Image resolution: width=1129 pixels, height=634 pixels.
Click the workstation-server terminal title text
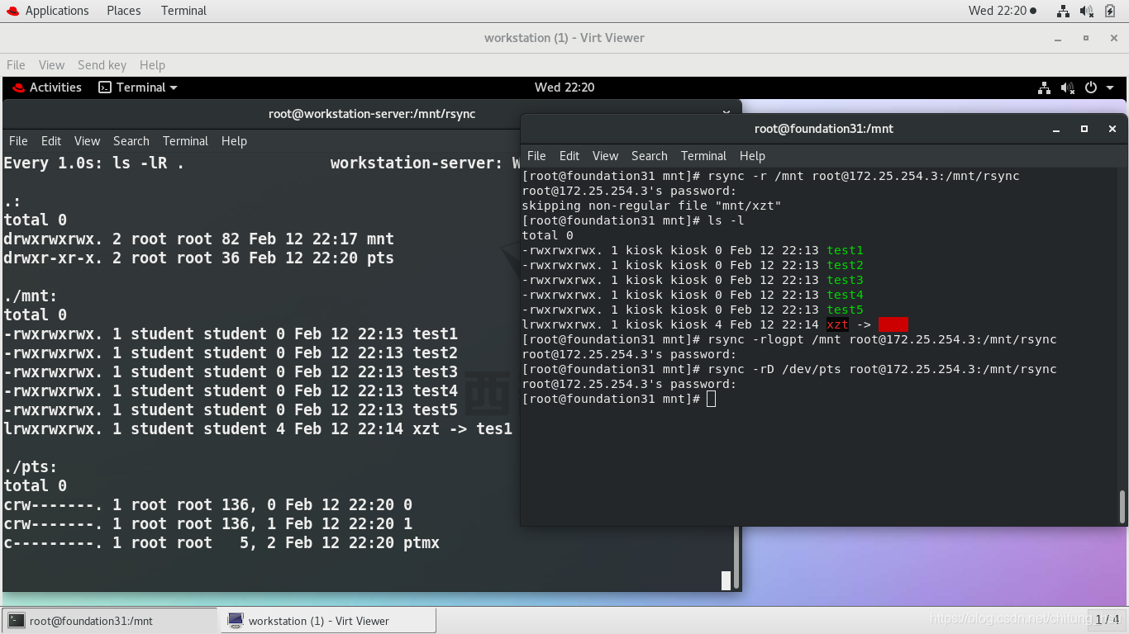pos(372,114)
